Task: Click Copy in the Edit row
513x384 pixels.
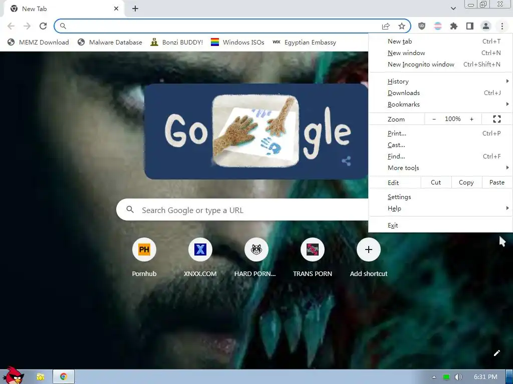Action: coord(466,182)
